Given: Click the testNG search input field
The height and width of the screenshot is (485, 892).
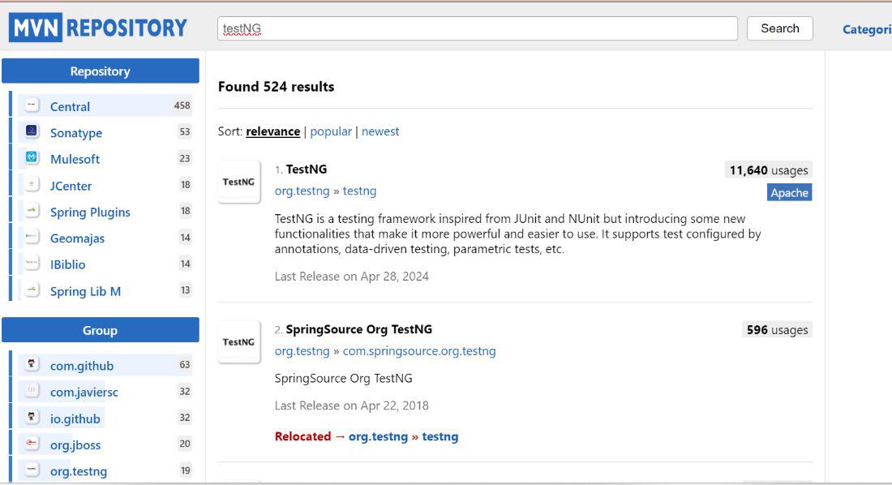Looking at the screenshot, I should 478,28.
